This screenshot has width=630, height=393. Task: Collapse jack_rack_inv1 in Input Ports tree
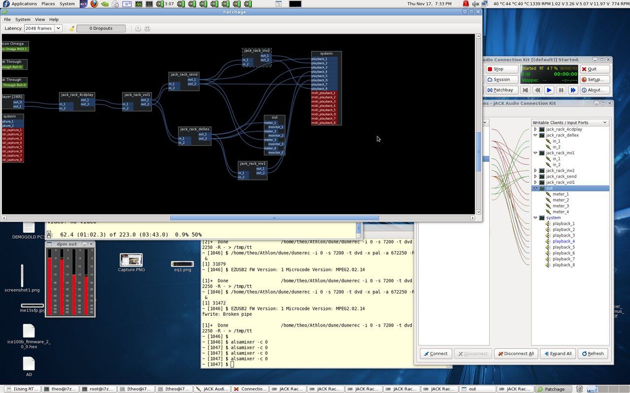pos(535,153)
